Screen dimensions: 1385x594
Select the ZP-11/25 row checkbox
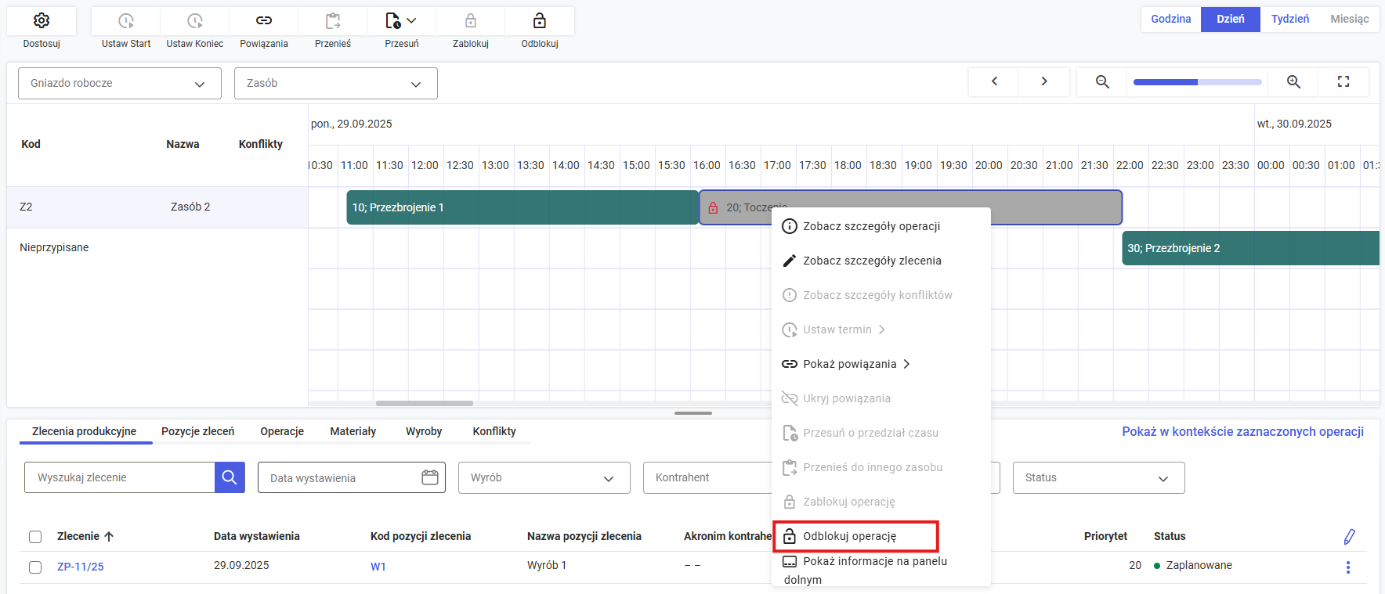point(35,567)
